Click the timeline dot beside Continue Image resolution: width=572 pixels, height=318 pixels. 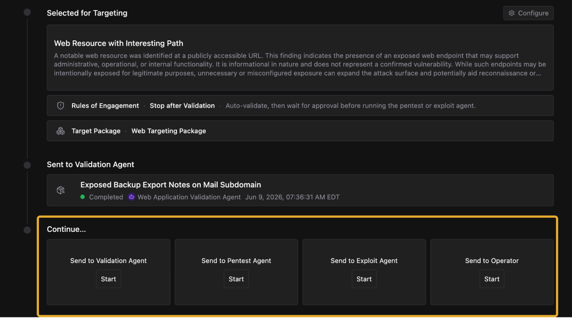click(27, 230)
